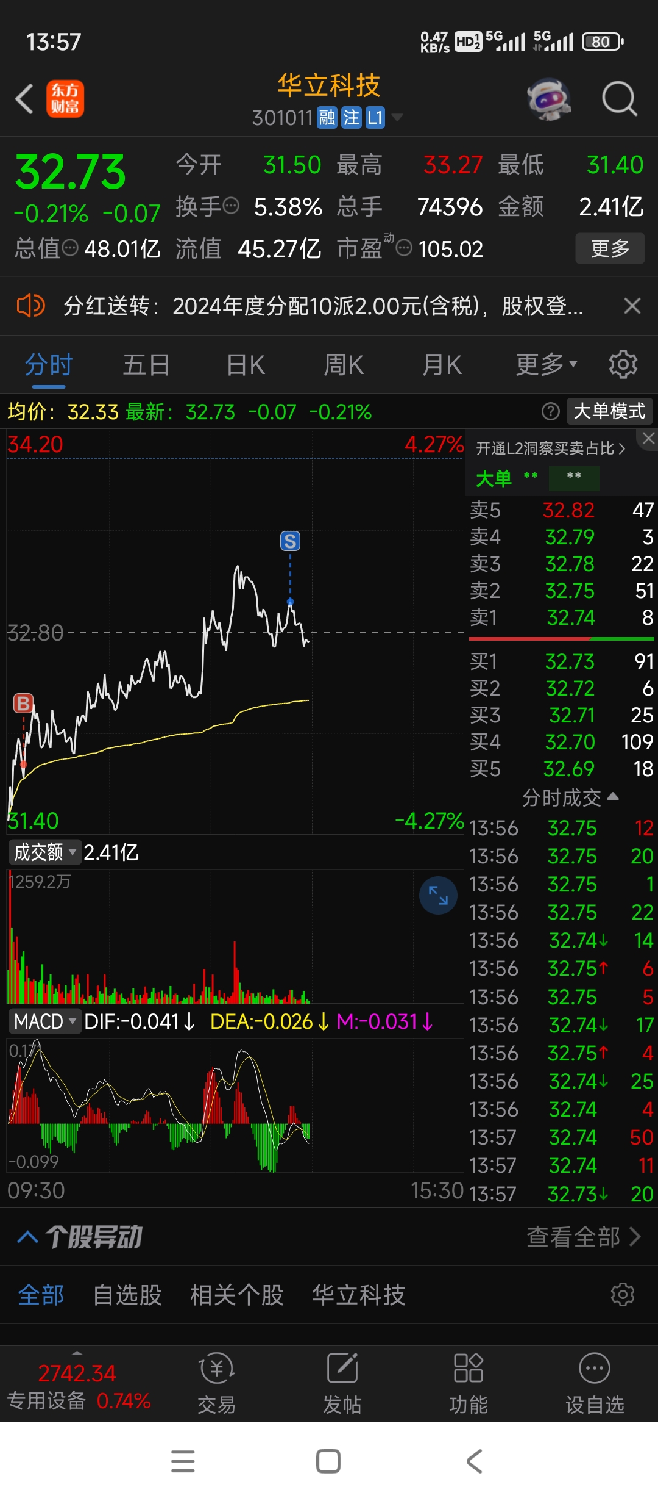The height and width of the screenshot is (1501, 658).
Task: Tap the S sell marker on chart
Action: tap(290, 541)
